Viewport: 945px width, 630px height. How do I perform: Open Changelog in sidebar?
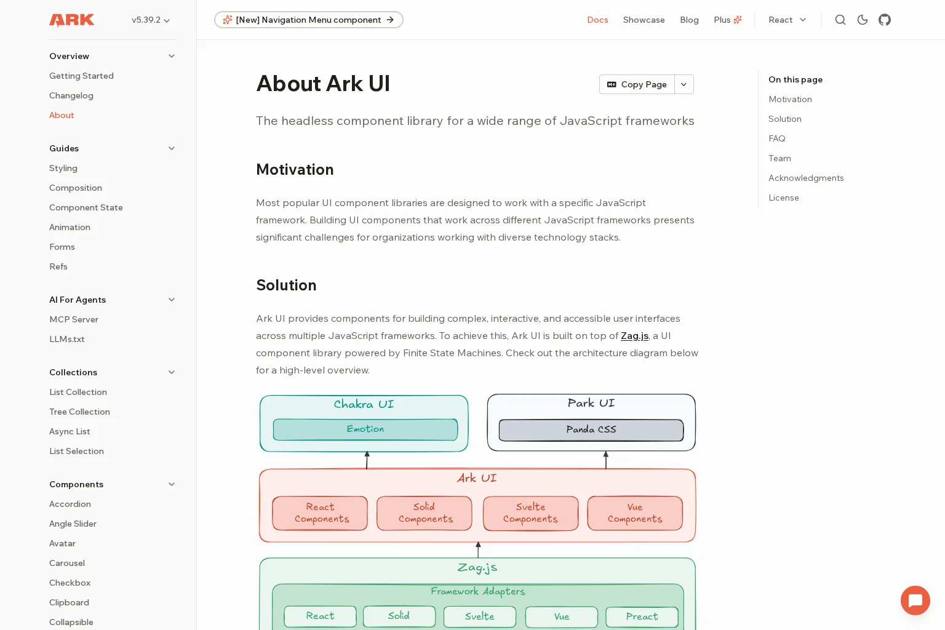pos(71,95)
